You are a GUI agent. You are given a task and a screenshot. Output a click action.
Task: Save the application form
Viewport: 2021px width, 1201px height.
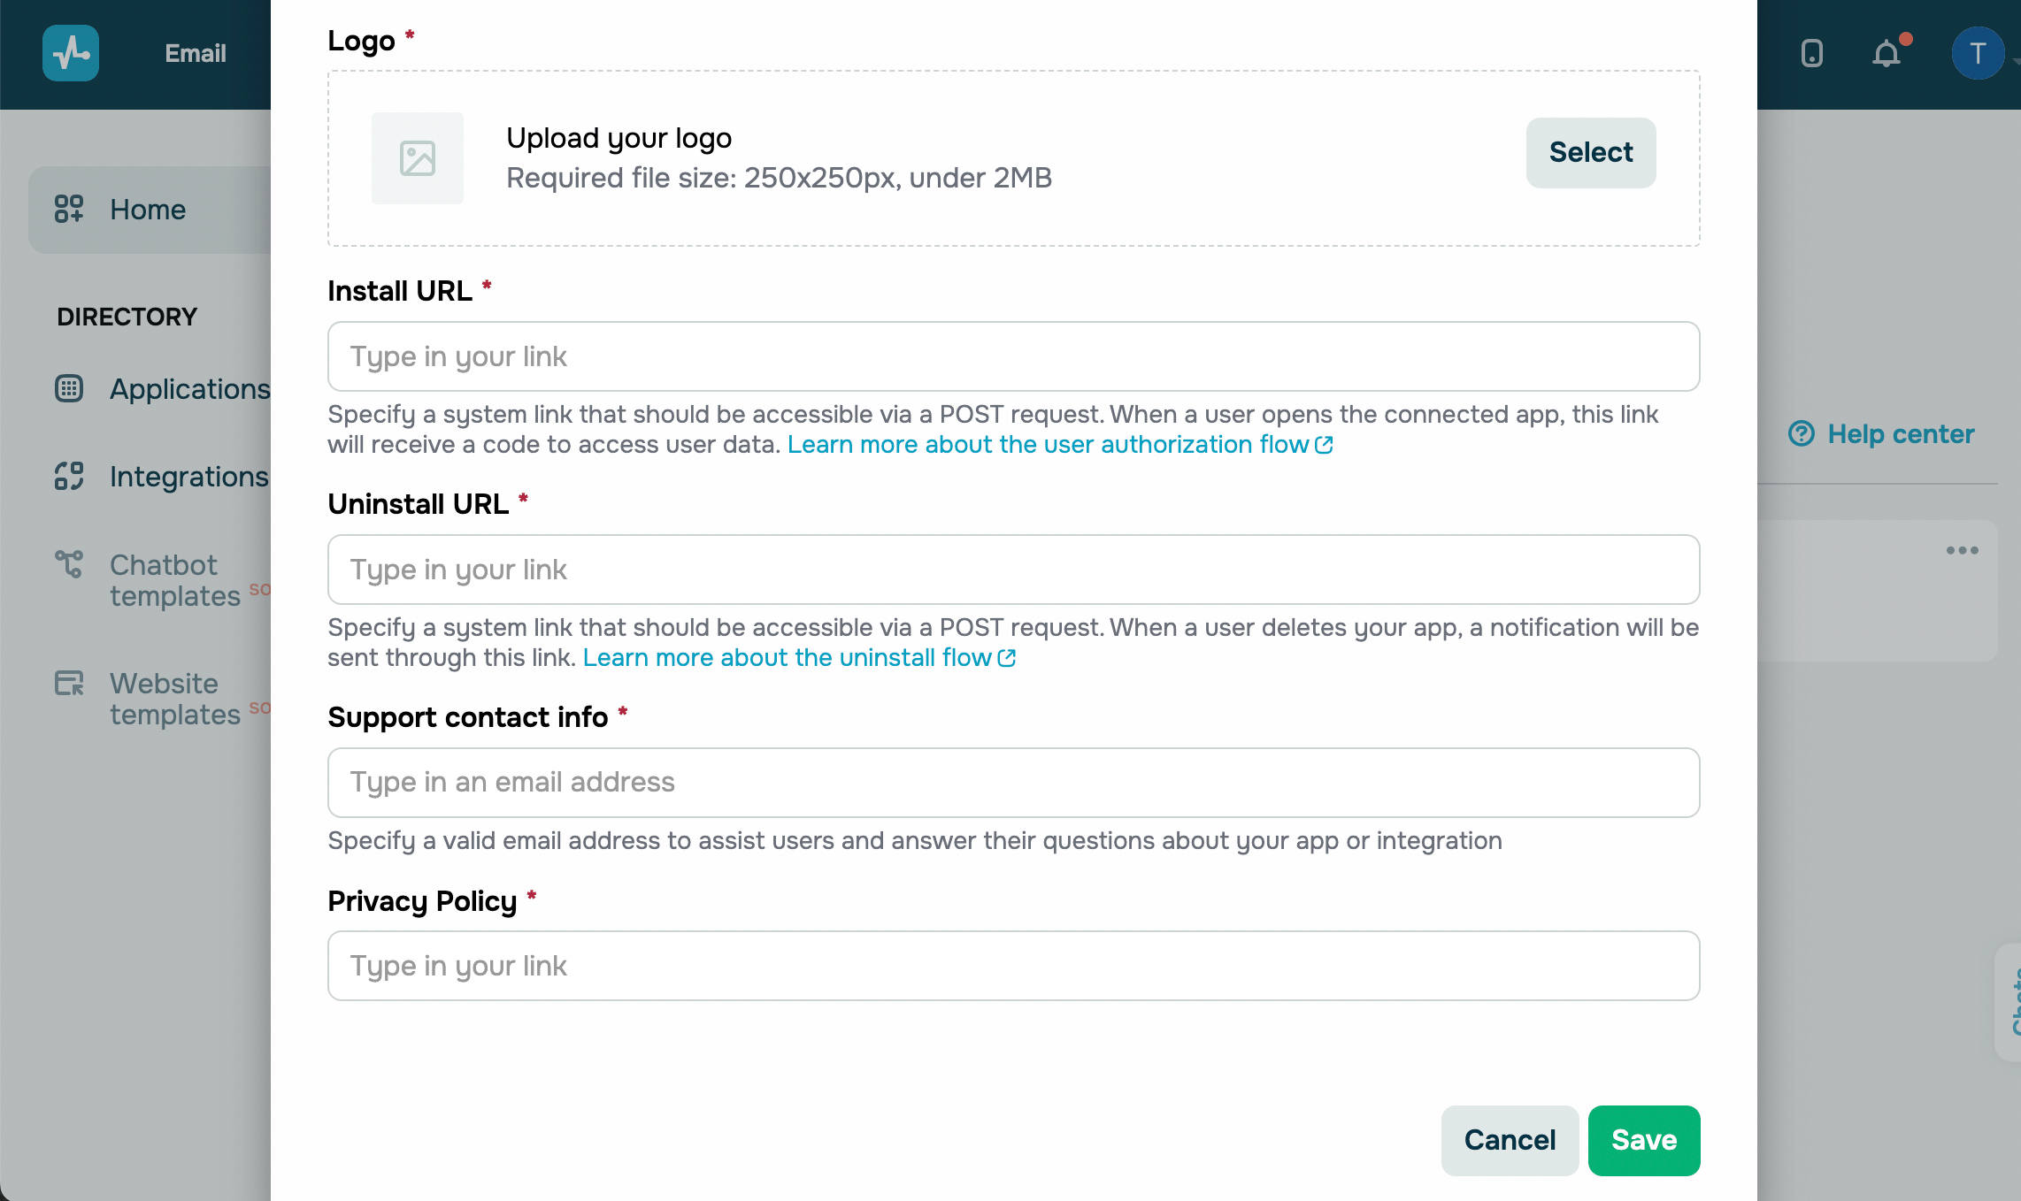point(1644,1140)
